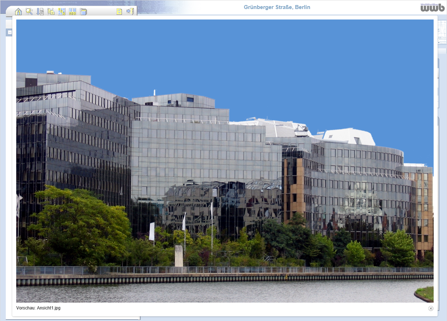Viewport: 447px width, 321px height.
Task: Collapse the left panel minus expander
Action: click(x=10, y=32)
